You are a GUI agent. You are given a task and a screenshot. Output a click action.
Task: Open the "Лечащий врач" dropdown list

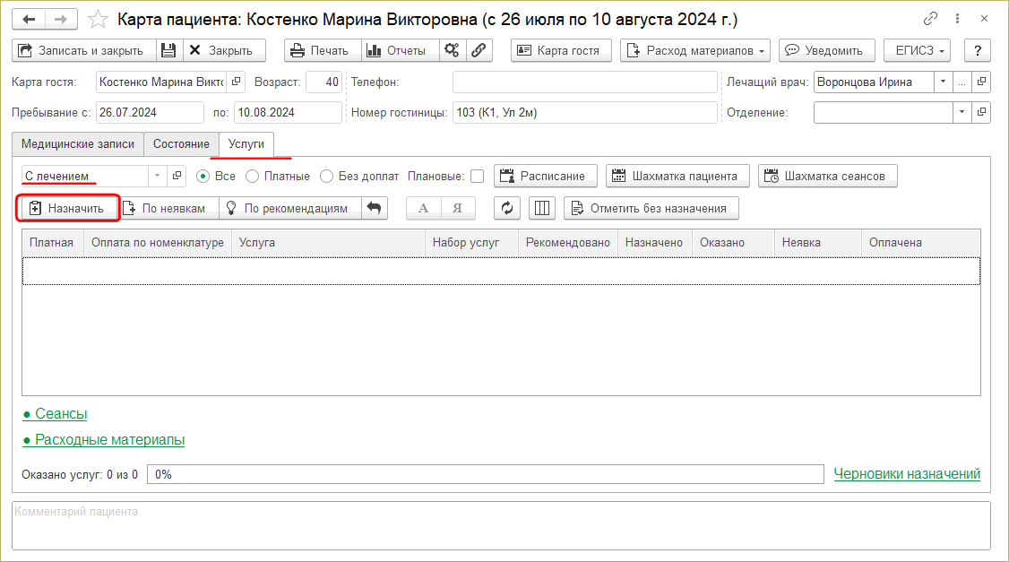point(942,82)
